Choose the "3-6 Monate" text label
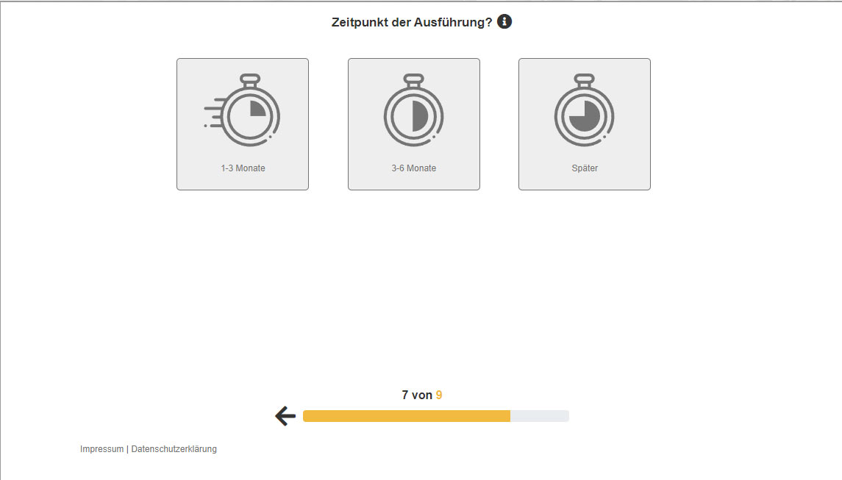Screen dimensions: 842x480 click(x=413, y=168)
